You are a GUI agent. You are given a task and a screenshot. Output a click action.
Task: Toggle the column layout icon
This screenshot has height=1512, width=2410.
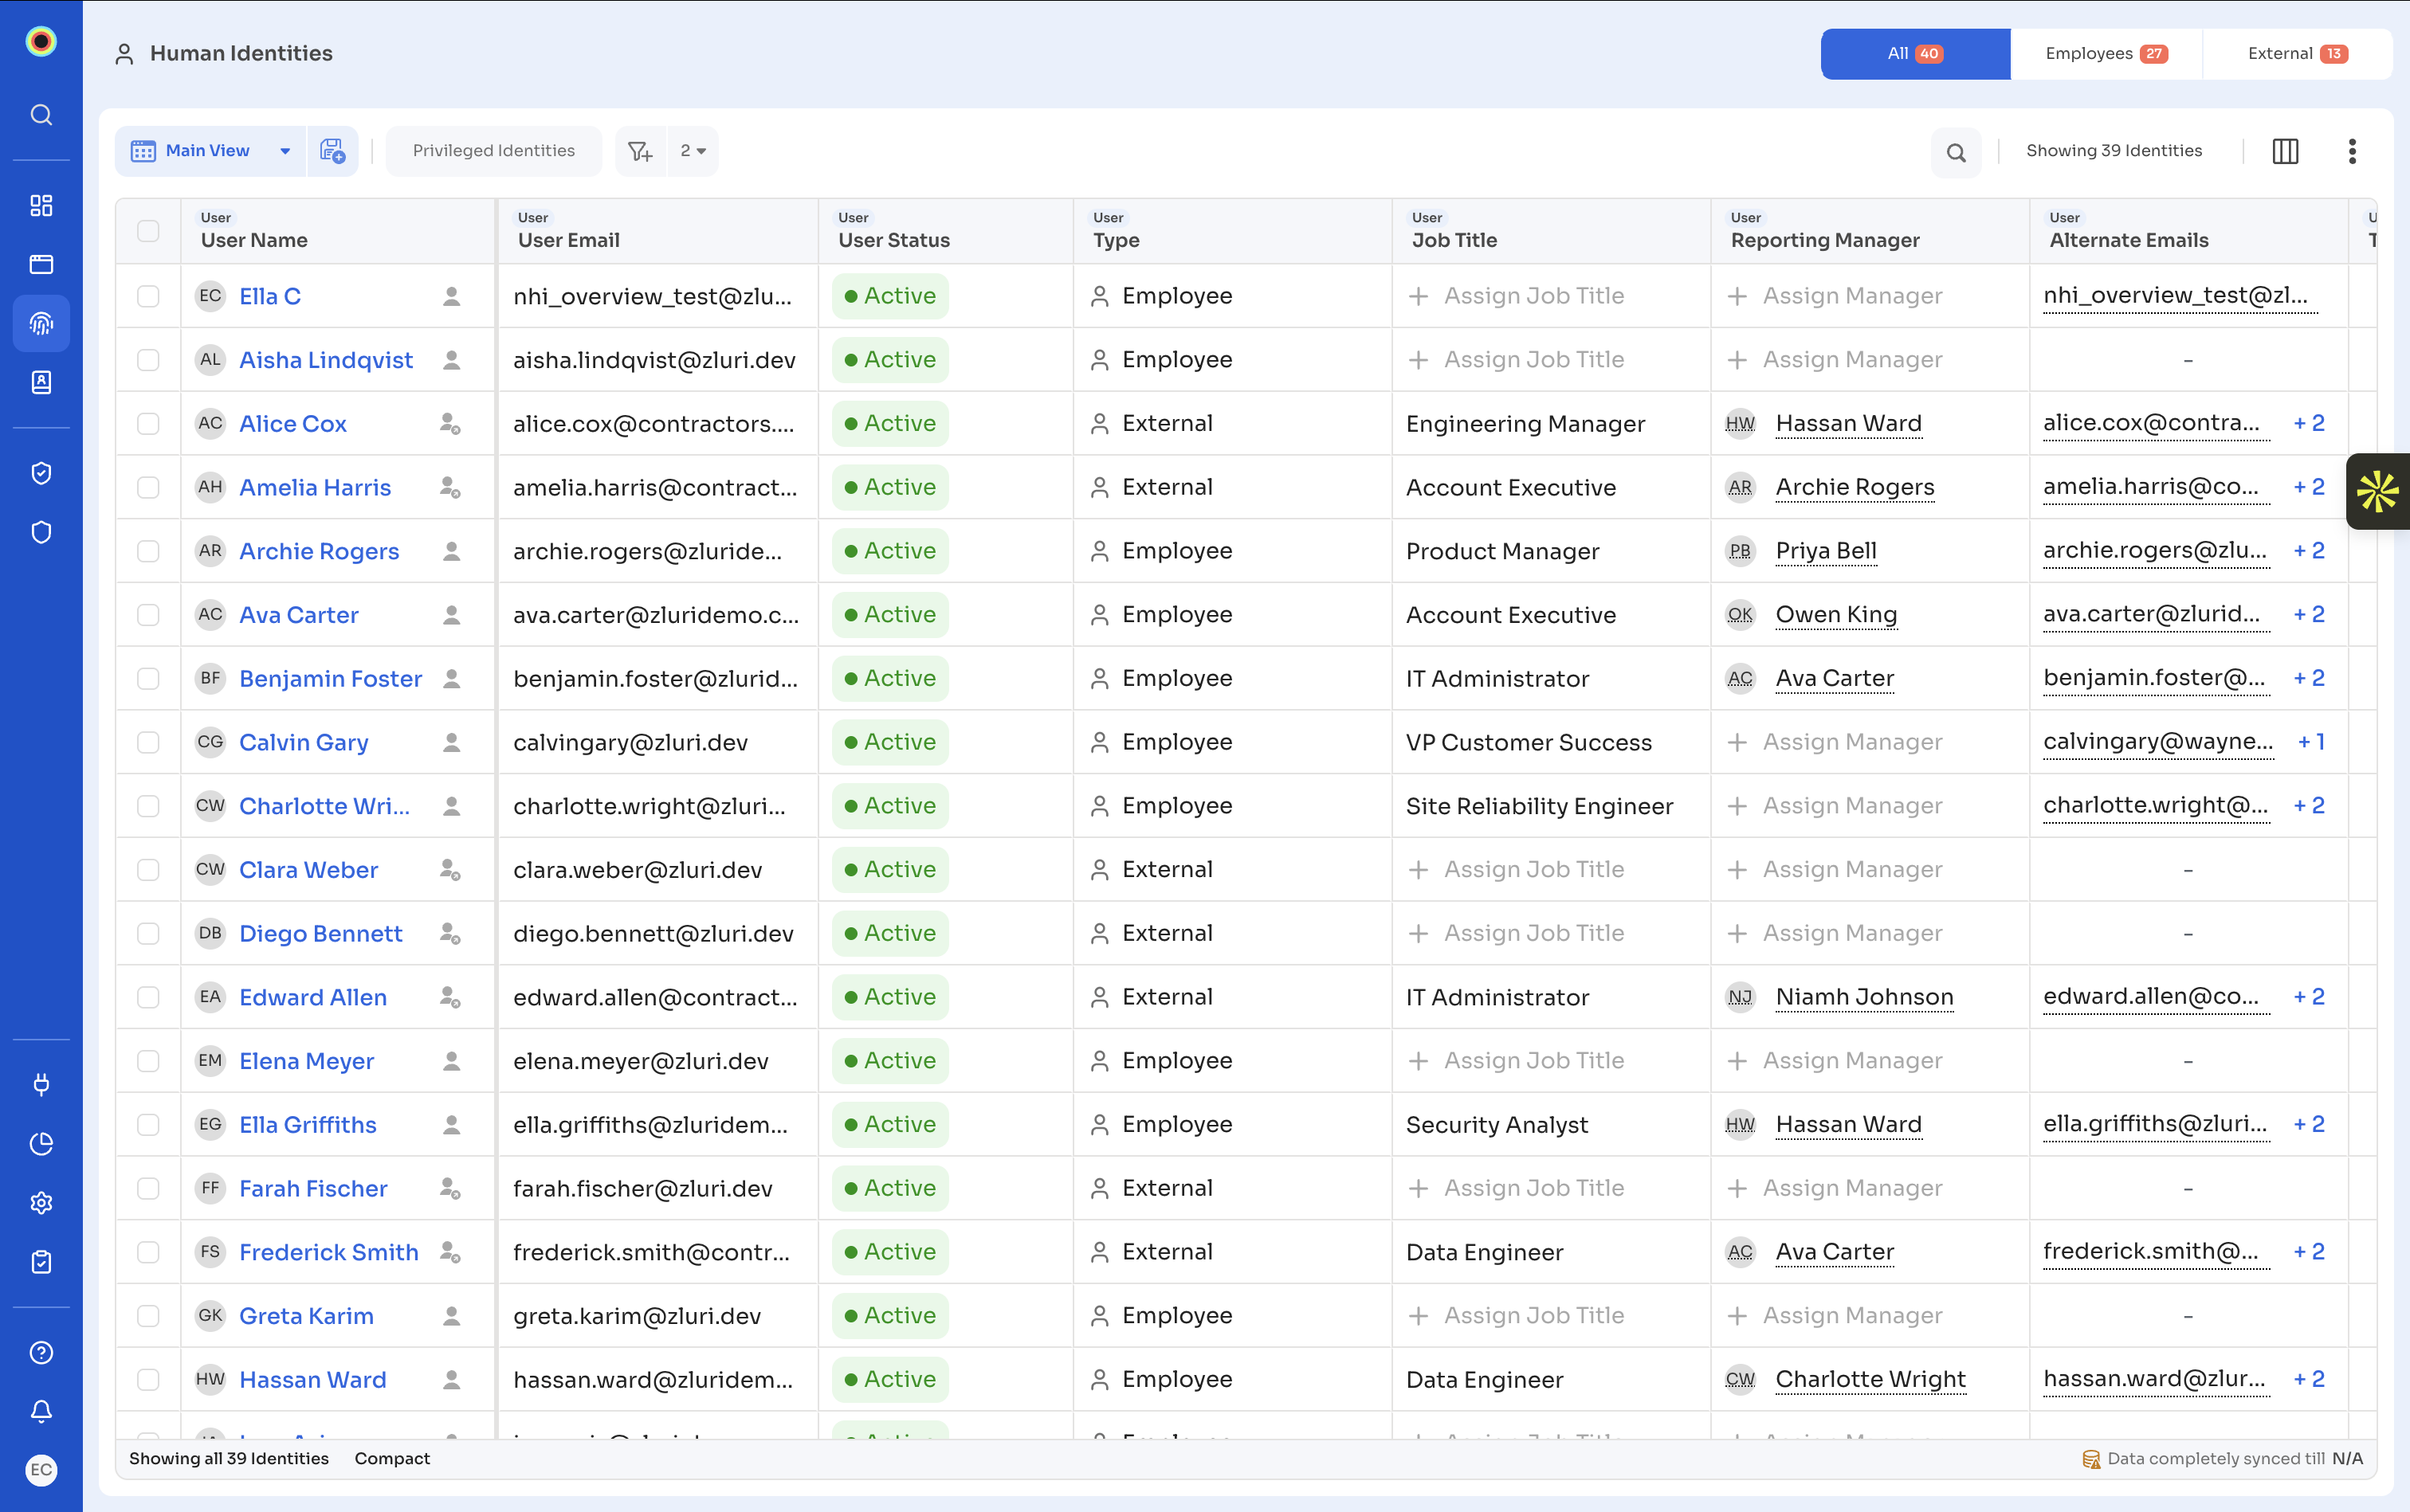[2285, 151]
